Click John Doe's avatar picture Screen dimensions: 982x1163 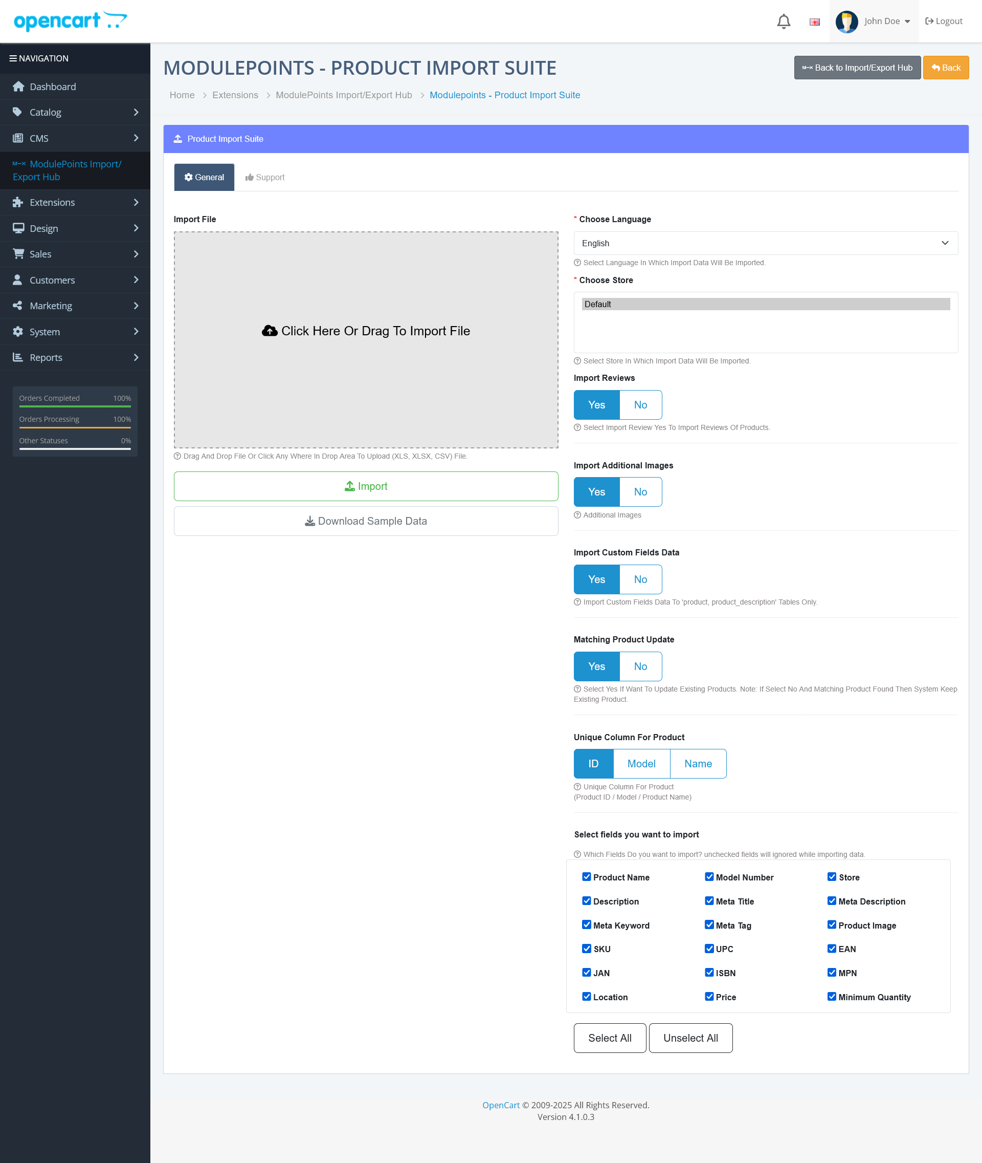point(846,21)
